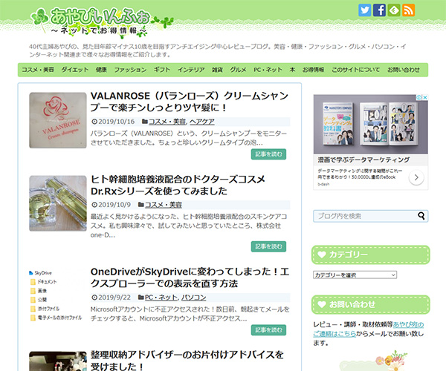
Task: Open the Dr.Rx series article title
Action: [178, 185]
